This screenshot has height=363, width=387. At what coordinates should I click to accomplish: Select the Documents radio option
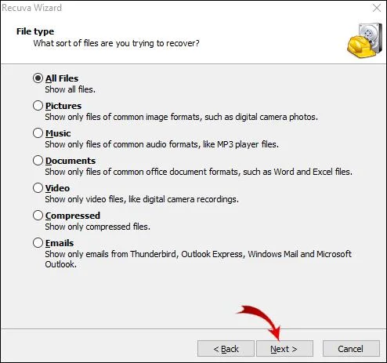[x=38, y=161]
